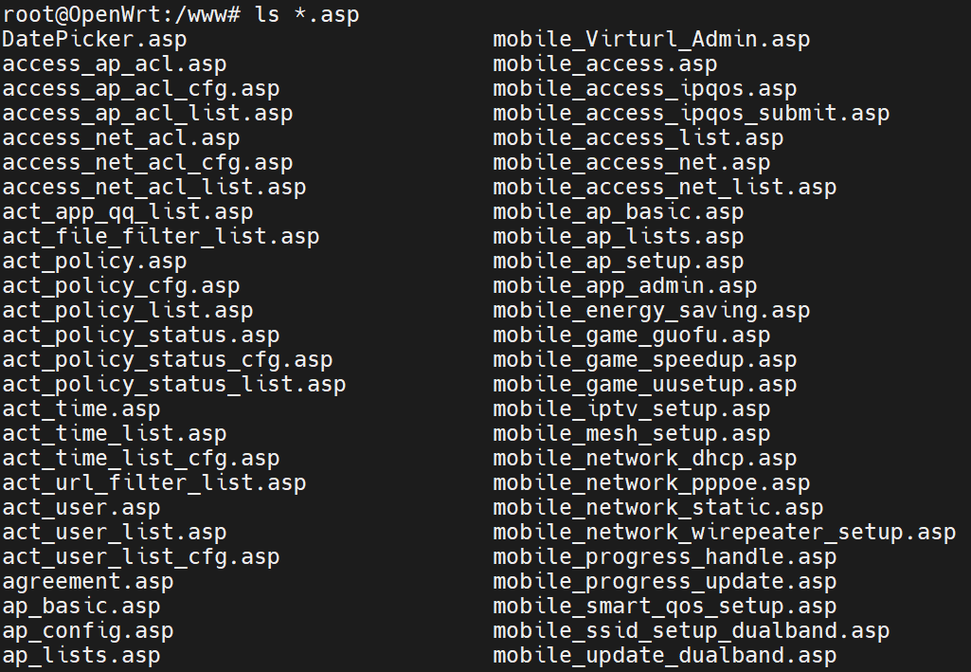
Task: Click the DatePicker.asp filename
Action: pos(94,40)
